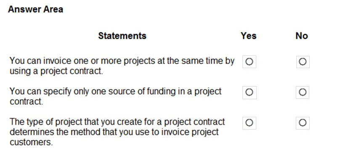Image resolution: width=340 pixels, height=161 pixels.
Task: Click the text line starting 'The type of project'
Action: point(117,122)
